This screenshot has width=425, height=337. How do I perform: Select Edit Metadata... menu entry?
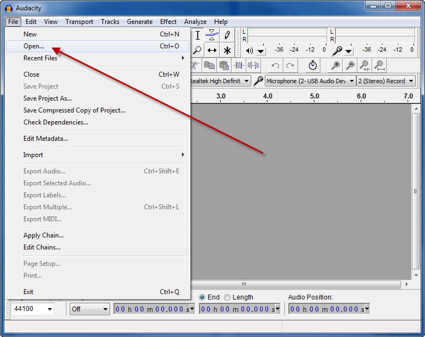point(98,139)
